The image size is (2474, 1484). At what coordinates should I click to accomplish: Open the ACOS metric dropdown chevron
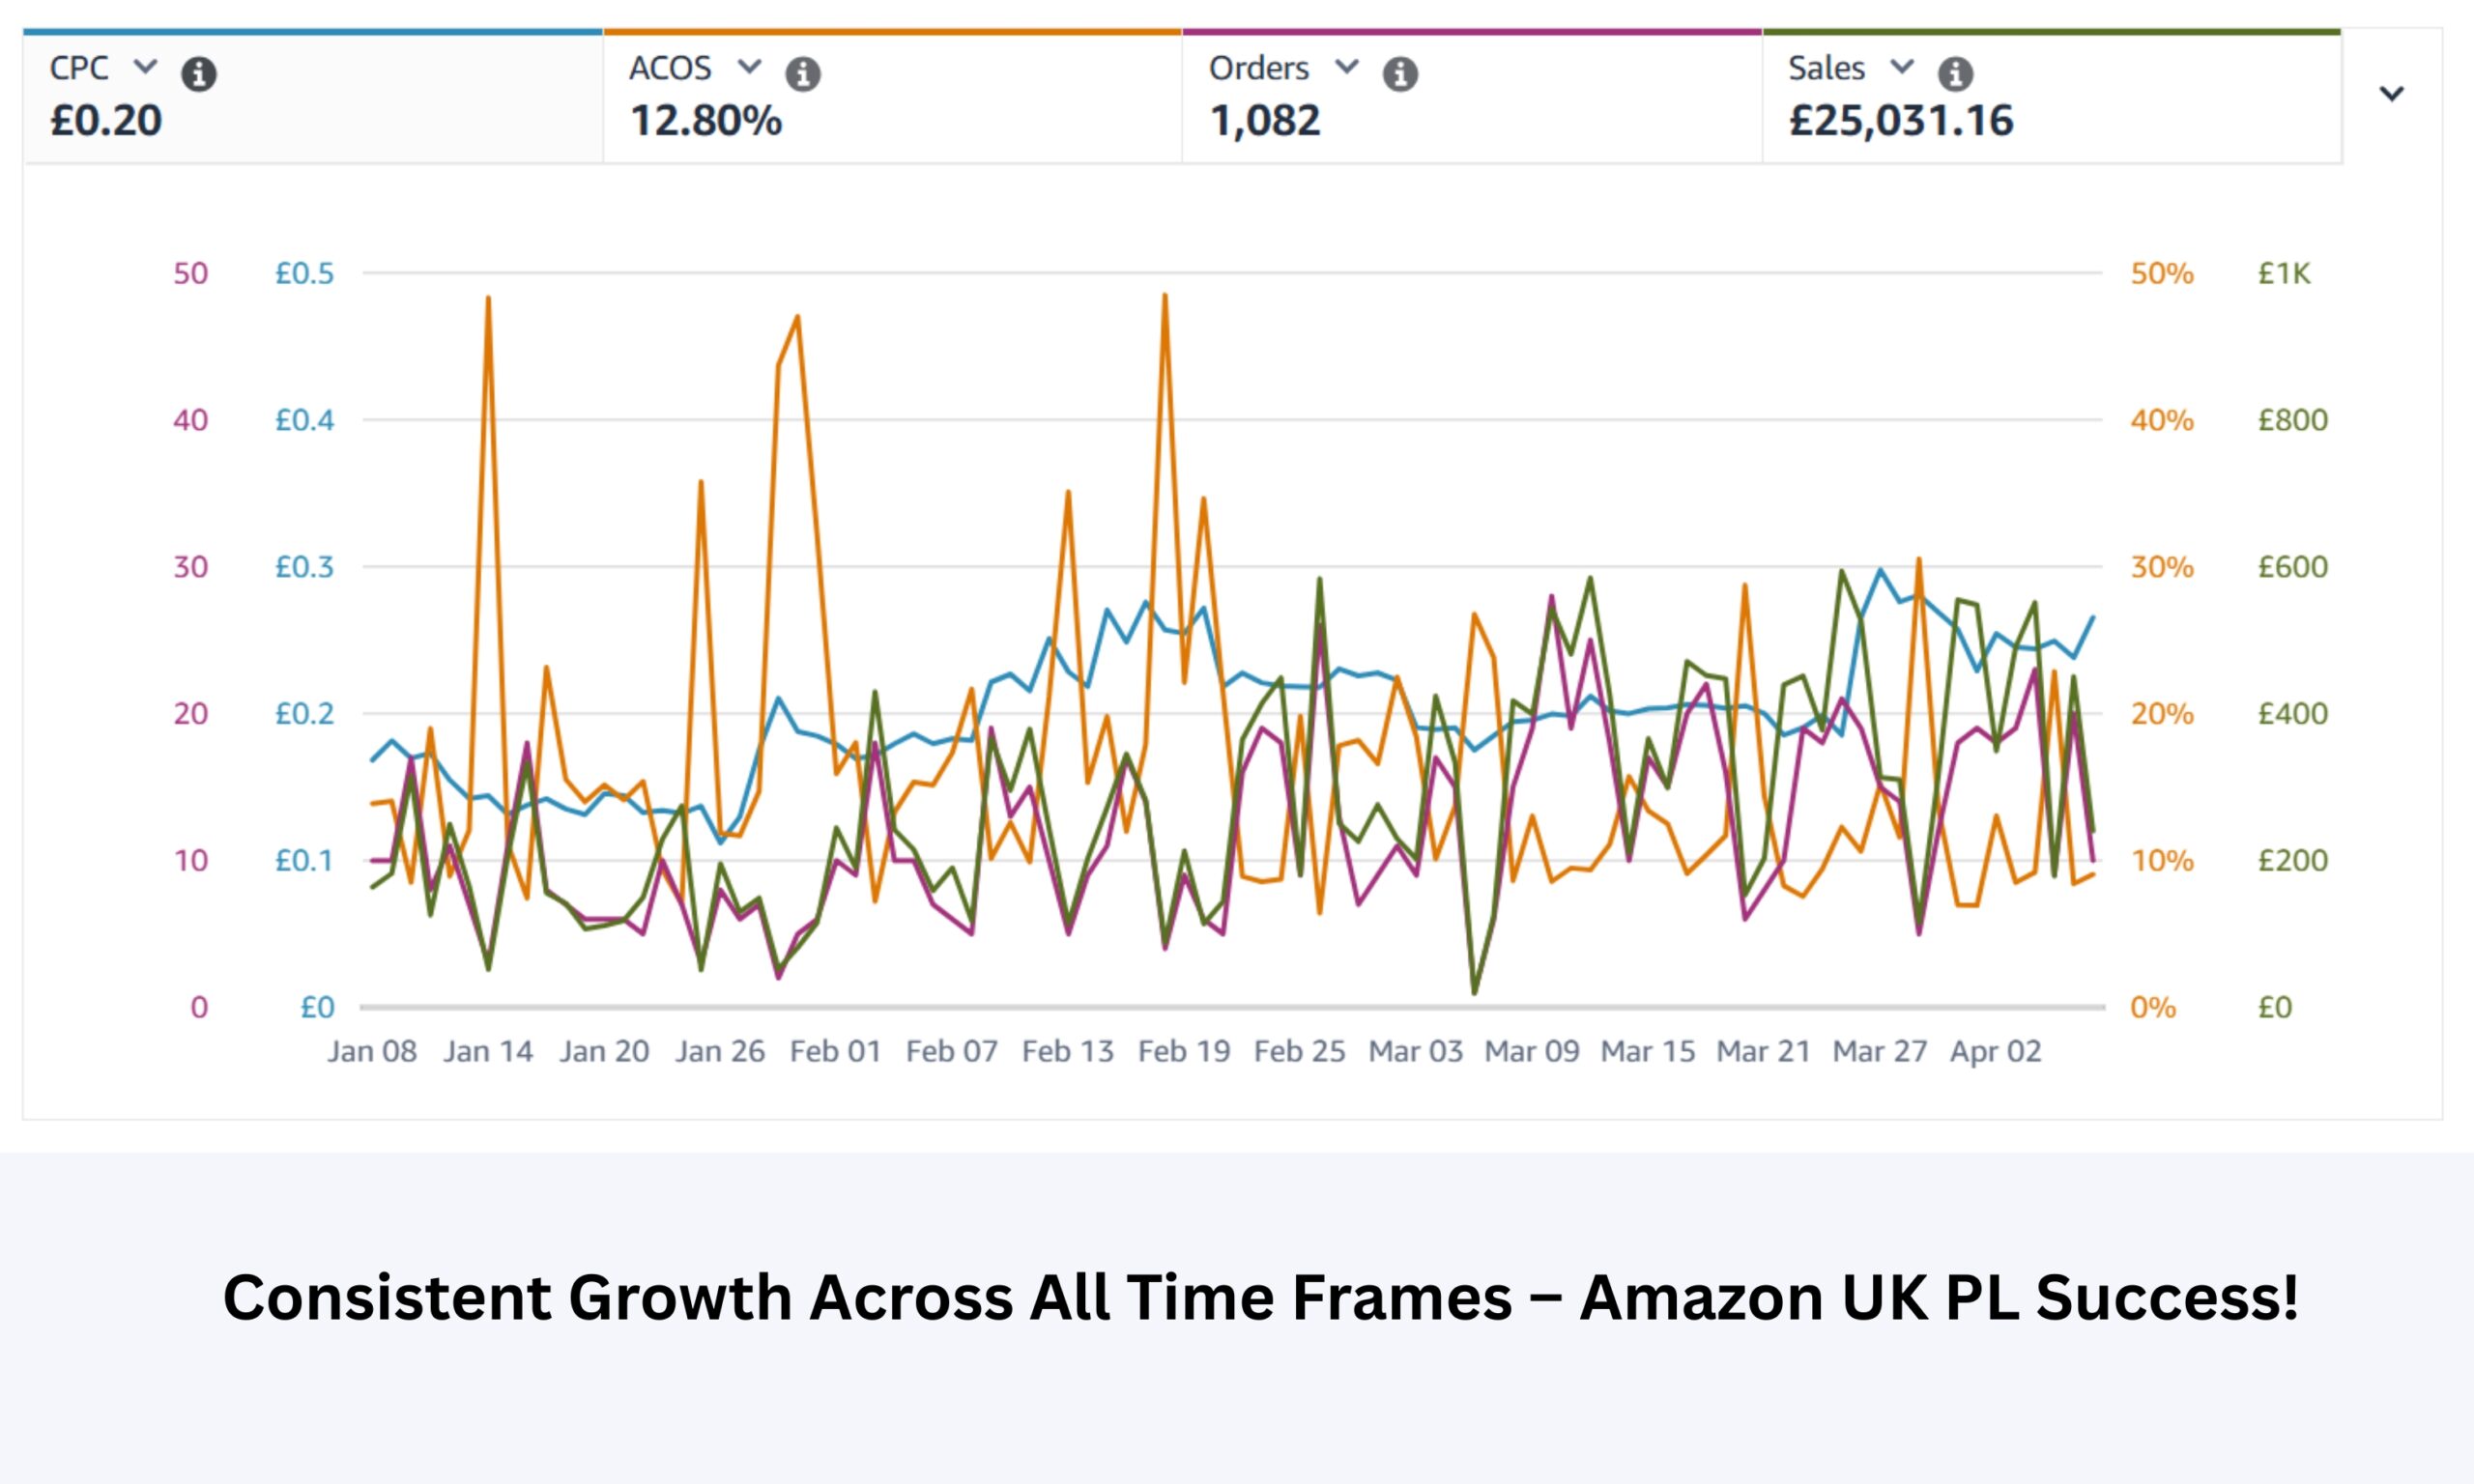point(749,67)
